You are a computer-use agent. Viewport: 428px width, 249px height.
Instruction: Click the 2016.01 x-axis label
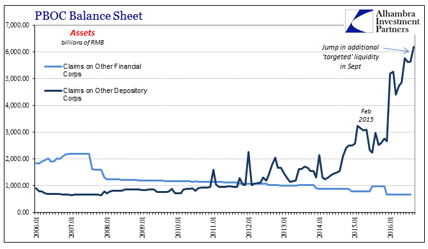[390, 227]
